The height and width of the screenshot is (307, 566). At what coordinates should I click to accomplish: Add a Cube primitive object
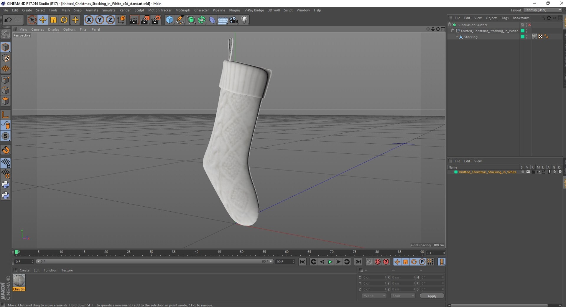click(x=170, y=20)
